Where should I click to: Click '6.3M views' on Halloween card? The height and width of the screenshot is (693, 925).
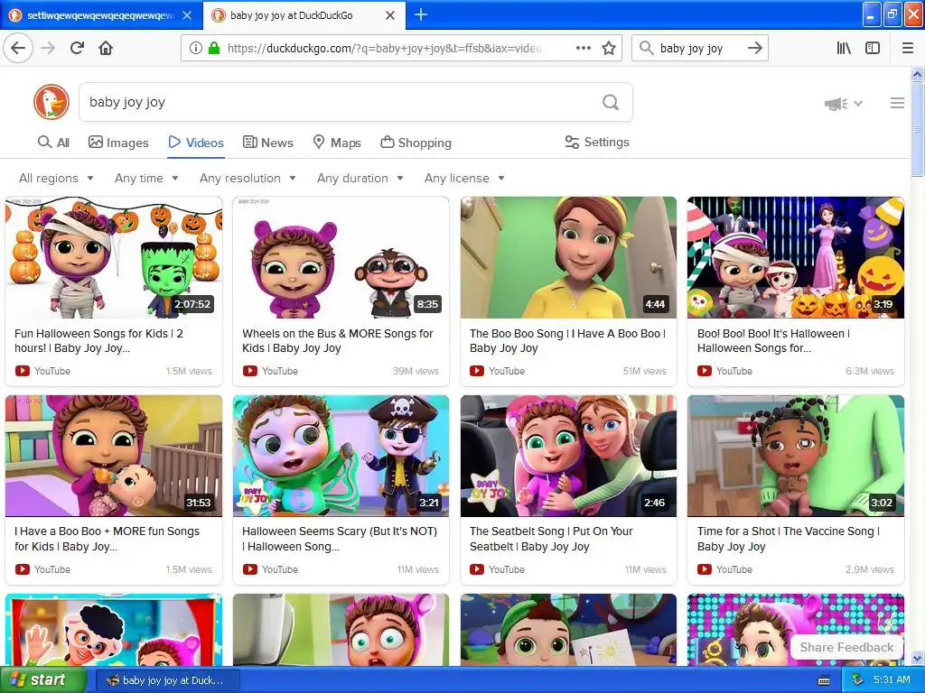870,371
